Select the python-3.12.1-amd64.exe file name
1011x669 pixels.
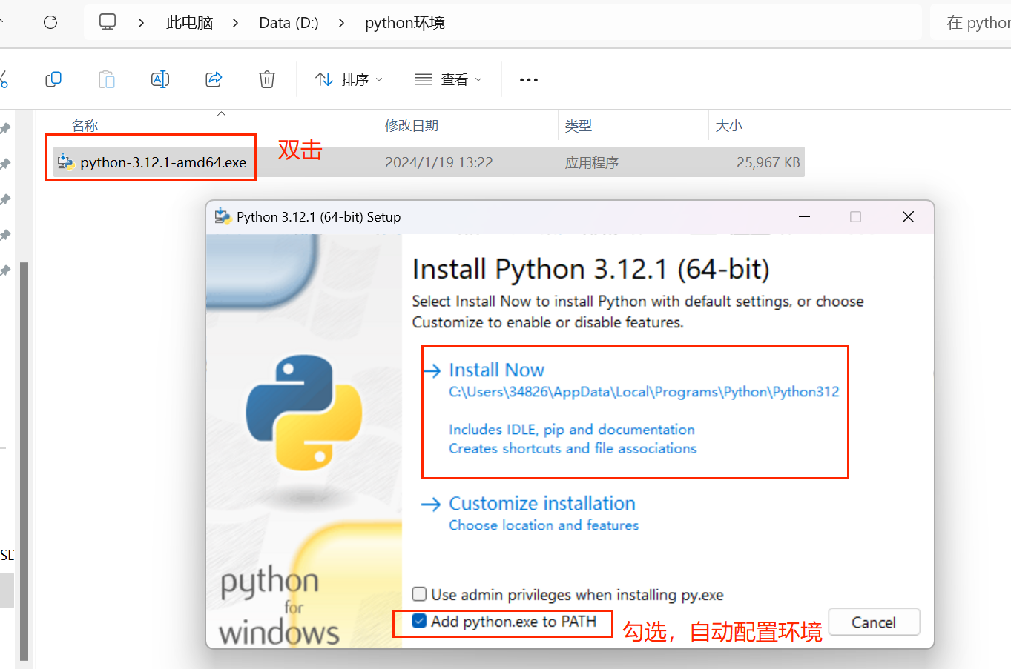pyautogui.click(x=163, y=162)
